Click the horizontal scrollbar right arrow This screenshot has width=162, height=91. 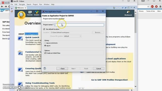coord(132,90)
